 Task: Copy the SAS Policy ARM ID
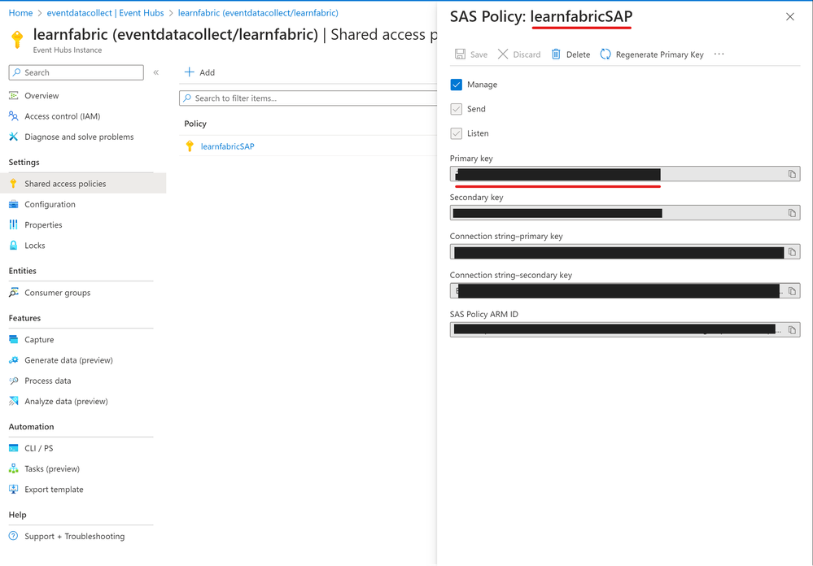[792, 329]
